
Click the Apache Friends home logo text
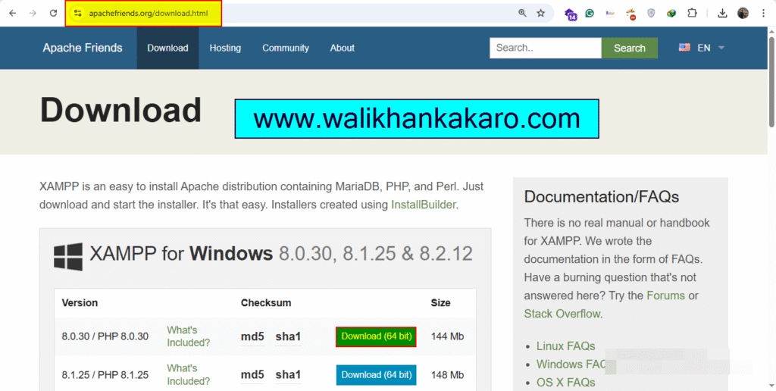coord(83,48)
